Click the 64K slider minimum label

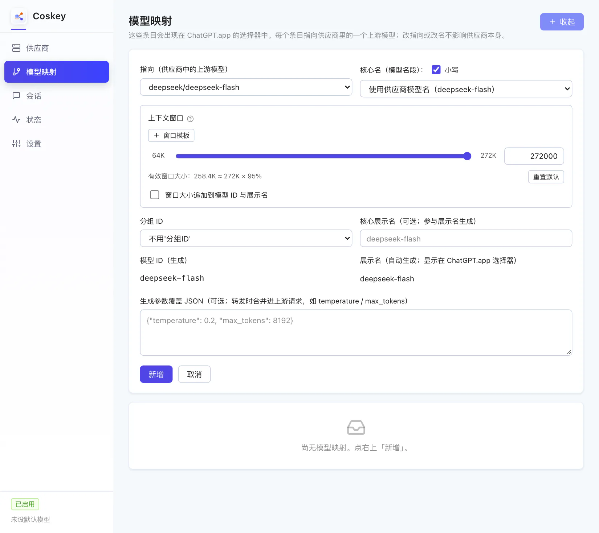[158, 156]
